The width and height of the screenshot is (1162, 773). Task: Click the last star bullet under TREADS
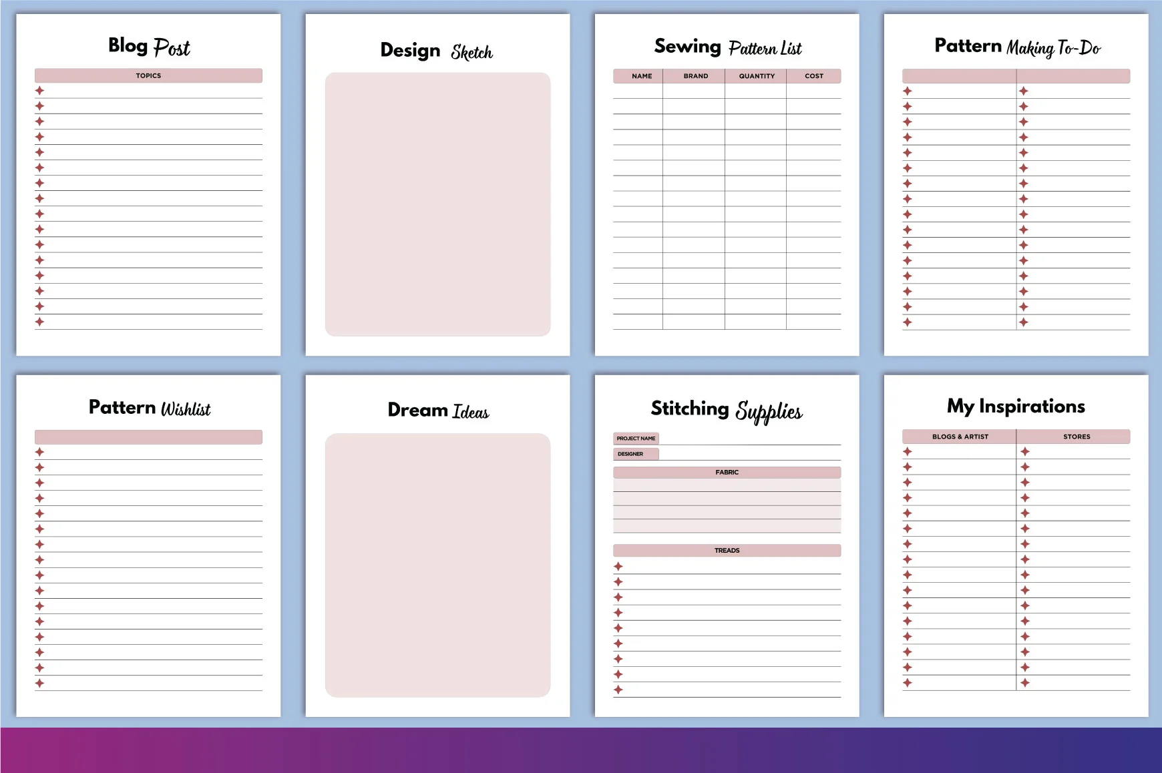[618, 690]
